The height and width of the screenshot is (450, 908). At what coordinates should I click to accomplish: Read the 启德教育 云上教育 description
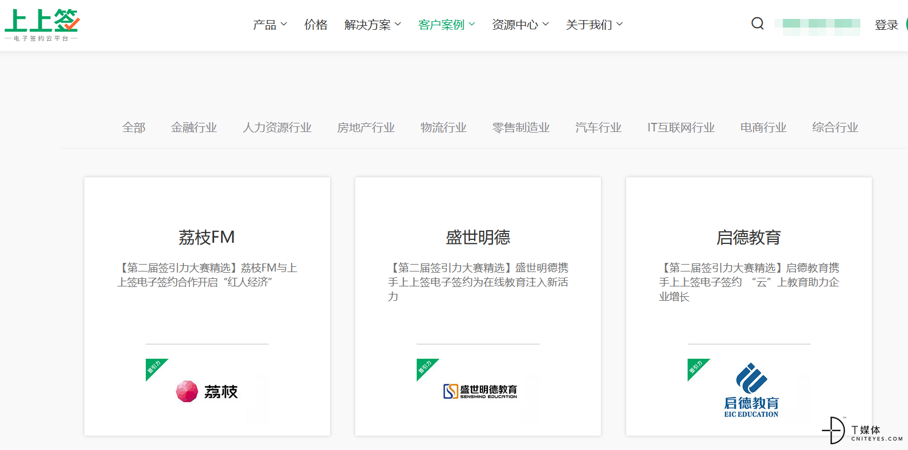click(x=749, y=282)
